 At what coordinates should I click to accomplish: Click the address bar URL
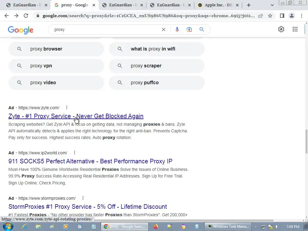[149, 16]
